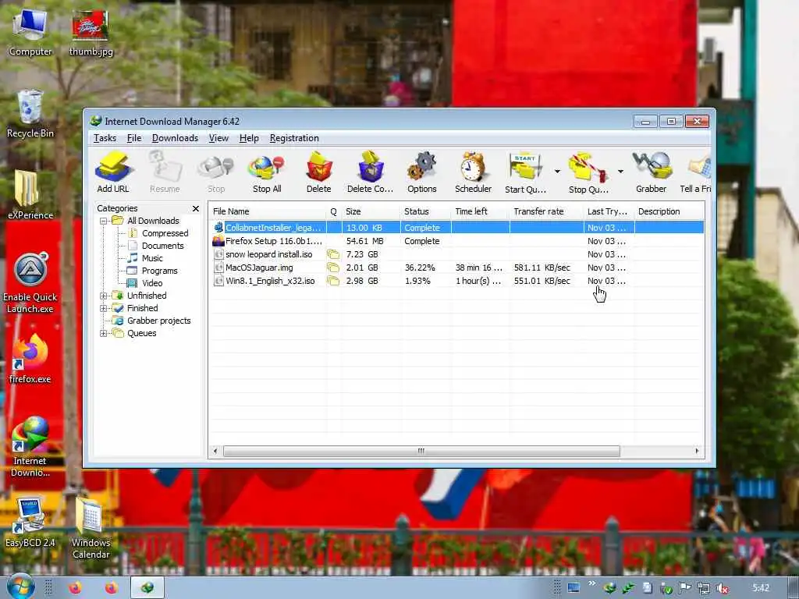Viewport: 799px width, 599px height.
Task: Open the Grabber tool icon
Action: tap(652, 172)
